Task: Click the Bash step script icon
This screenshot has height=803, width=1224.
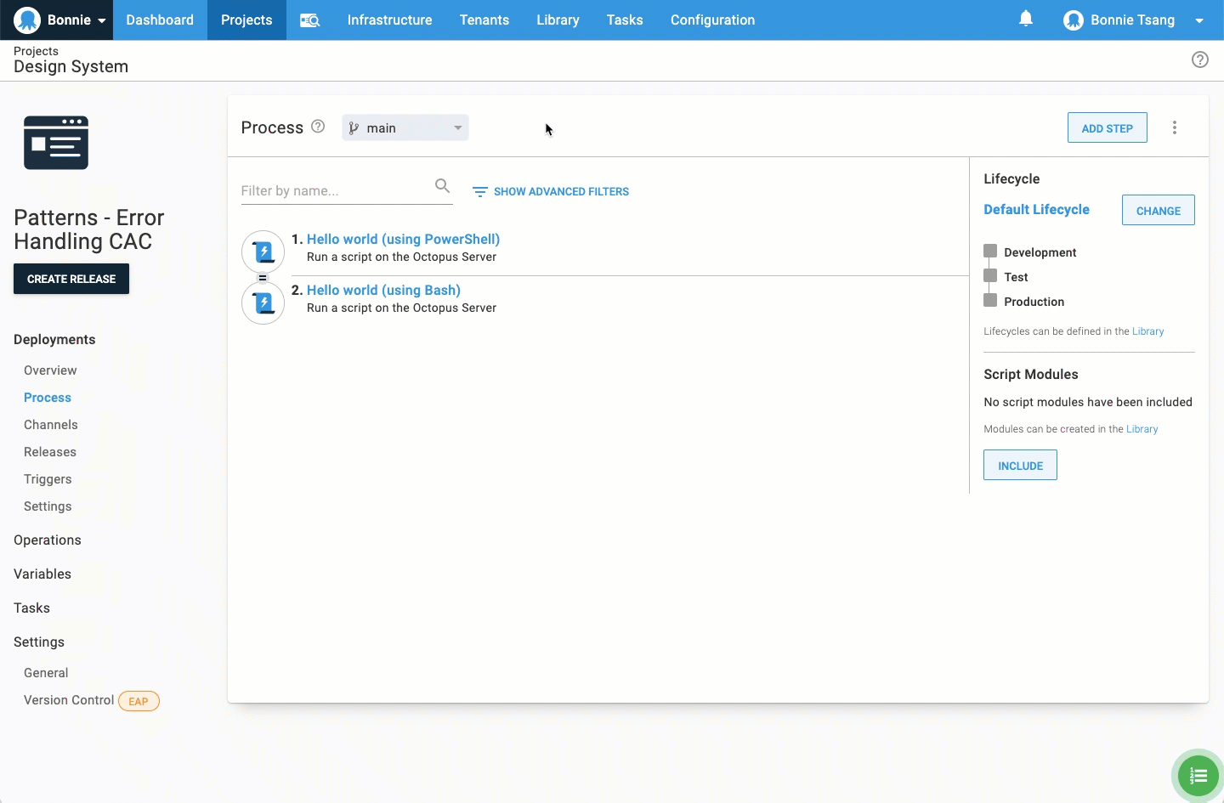Action: click(x=263, y=303)
